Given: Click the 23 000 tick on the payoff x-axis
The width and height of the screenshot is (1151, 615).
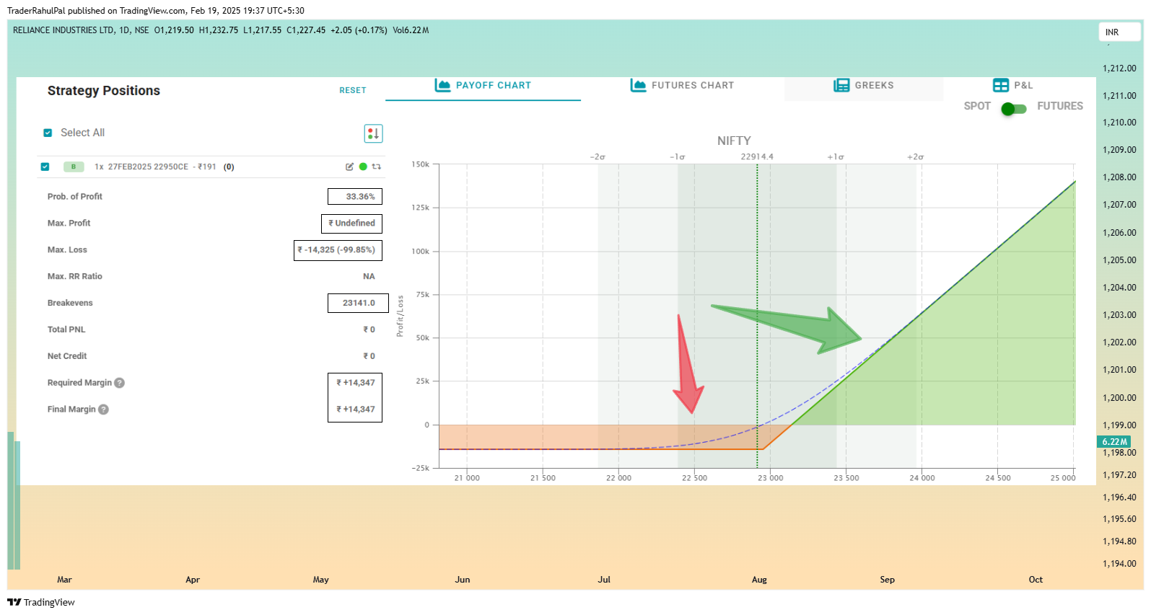Looking at the screenshot, I should pos(770,478).
